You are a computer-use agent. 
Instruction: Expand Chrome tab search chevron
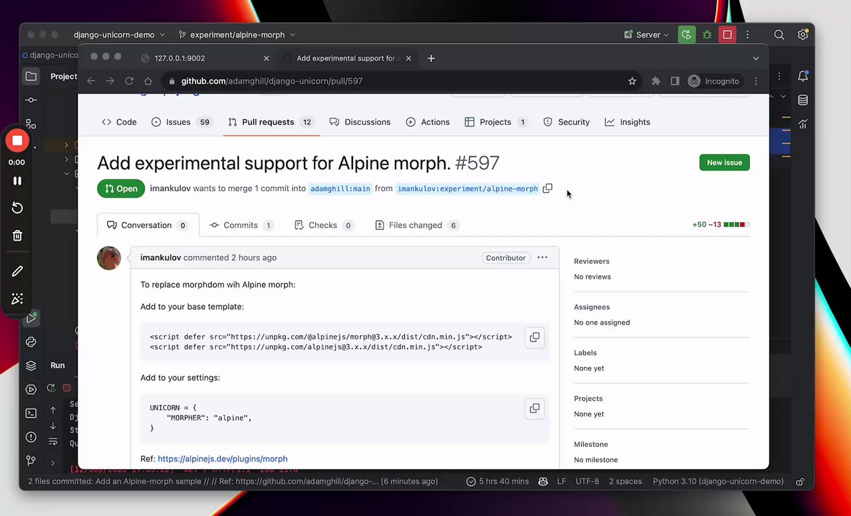756,59
